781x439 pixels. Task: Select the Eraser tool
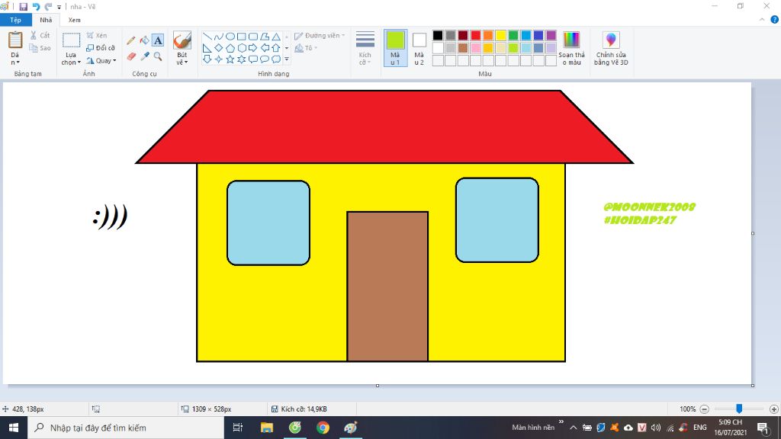pyautogui.click(x=131, y=56)
